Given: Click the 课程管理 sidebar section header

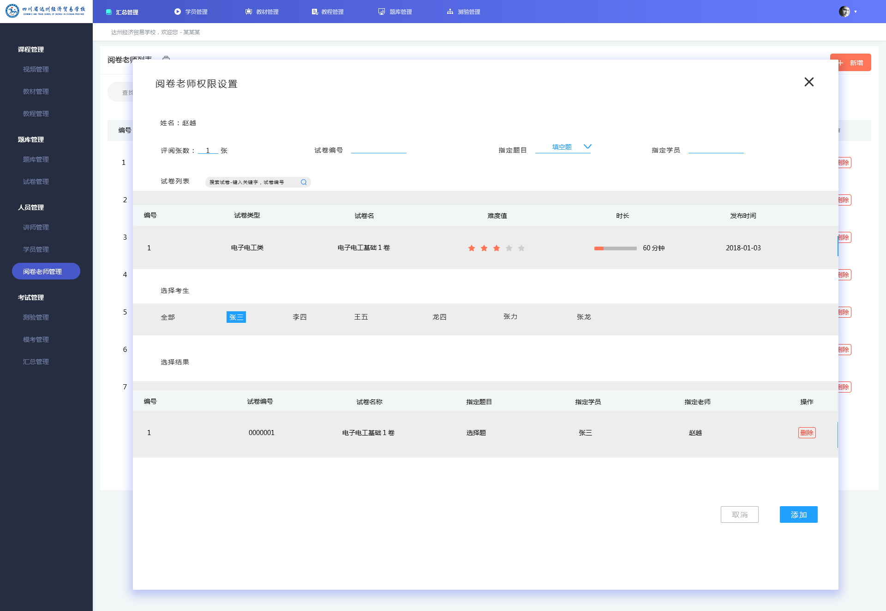Looking at the screenshot, I should pos(31,49).
